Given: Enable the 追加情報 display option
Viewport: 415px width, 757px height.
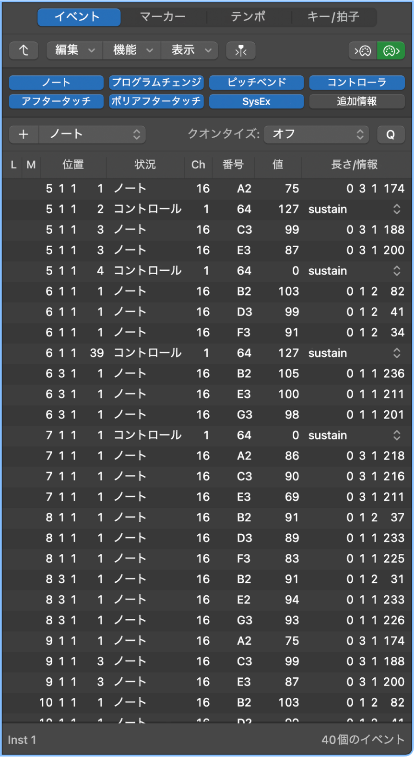Looking at the screenshot, I should (x=356, y=101).
